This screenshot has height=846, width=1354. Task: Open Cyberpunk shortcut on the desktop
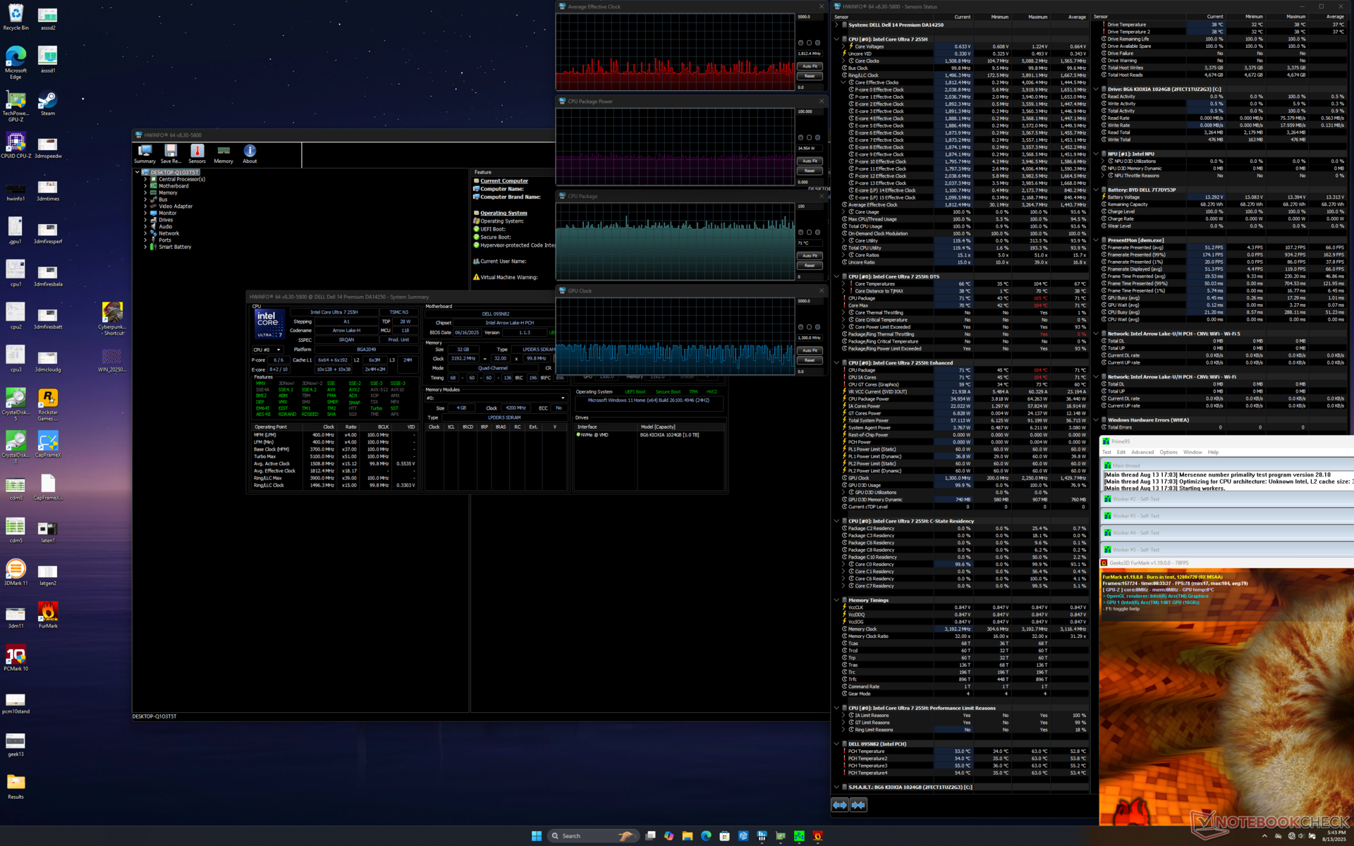(111, 319)
